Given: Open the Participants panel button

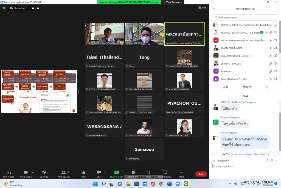Looking at the screenshot, I should [63, 174].
